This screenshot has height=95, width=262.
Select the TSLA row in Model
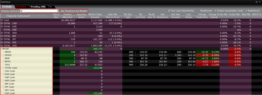pos(27,65)
